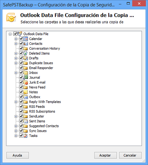The width and height of the screenshot is (148, 165).
Task: Uncheck the Conversation History checkbox
Action: click(x=21, y=48)
